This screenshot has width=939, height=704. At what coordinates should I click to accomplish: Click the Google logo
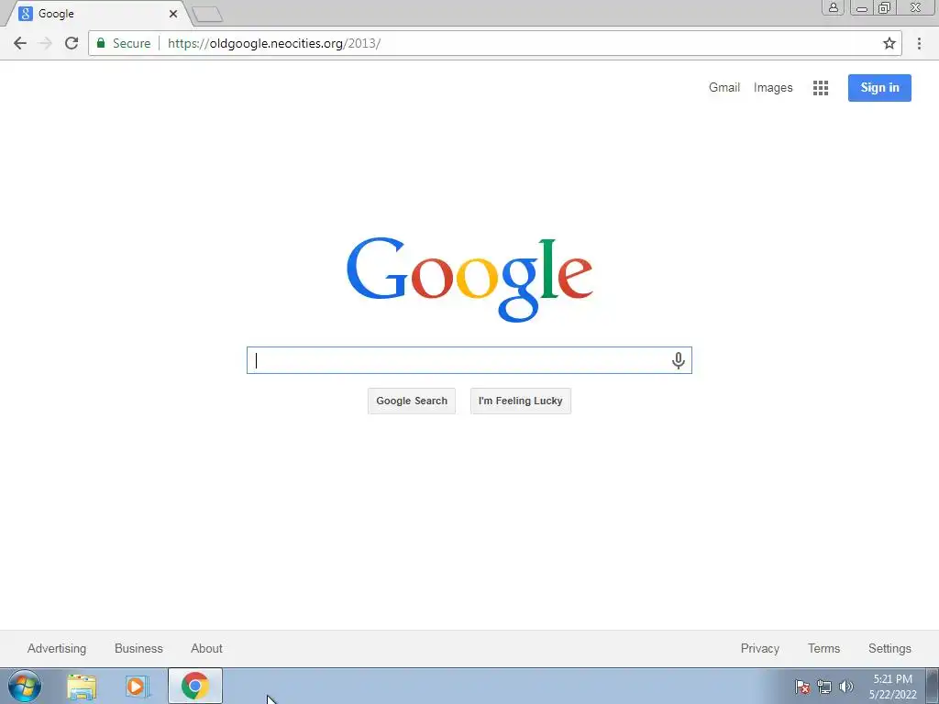tap(469, 279)
